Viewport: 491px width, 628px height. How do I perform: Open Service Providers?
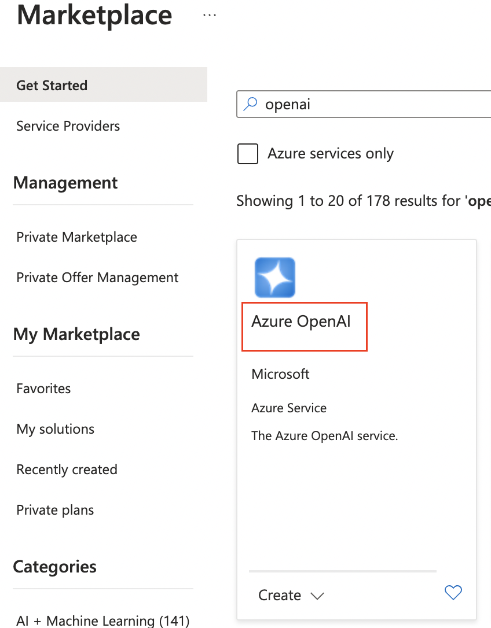click(68, 126)
